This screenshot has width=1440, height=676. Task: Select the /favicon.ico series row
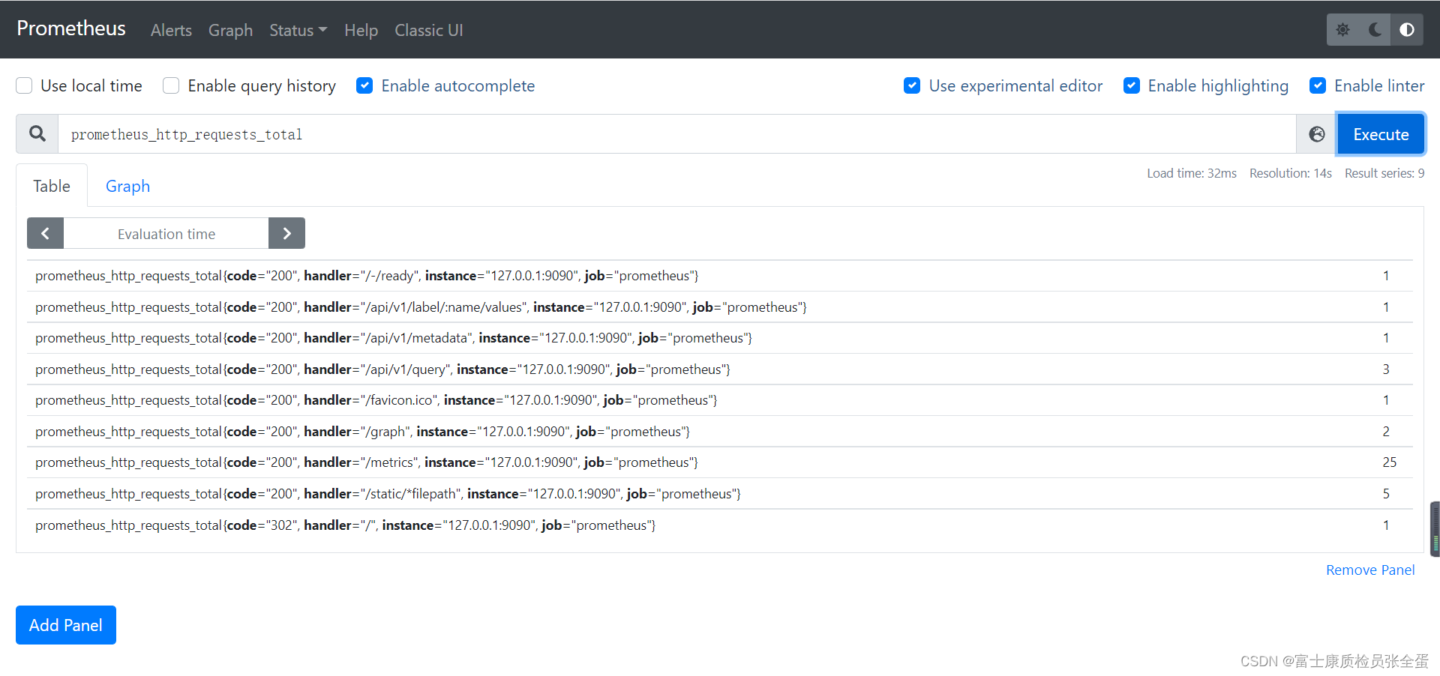pos(720,400)
